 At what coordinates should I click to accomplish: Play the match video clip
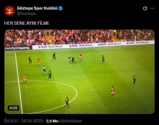[79, 72]
